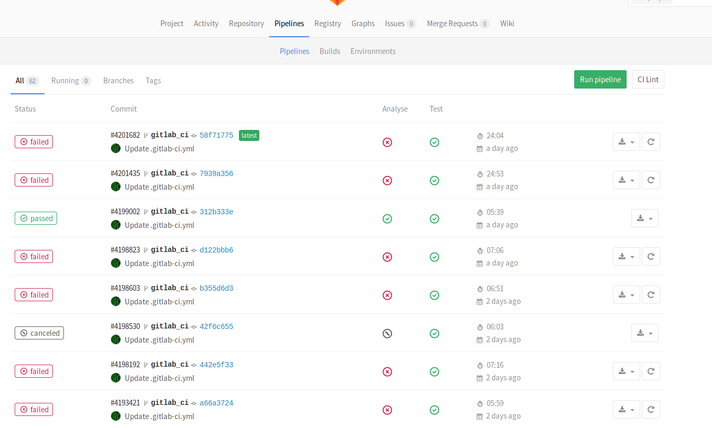The height and width of the screenshot is (428, 712).
Task: Expand artifacts download dropdown for pipeline #4198192
Action: [x=627, y=371]
